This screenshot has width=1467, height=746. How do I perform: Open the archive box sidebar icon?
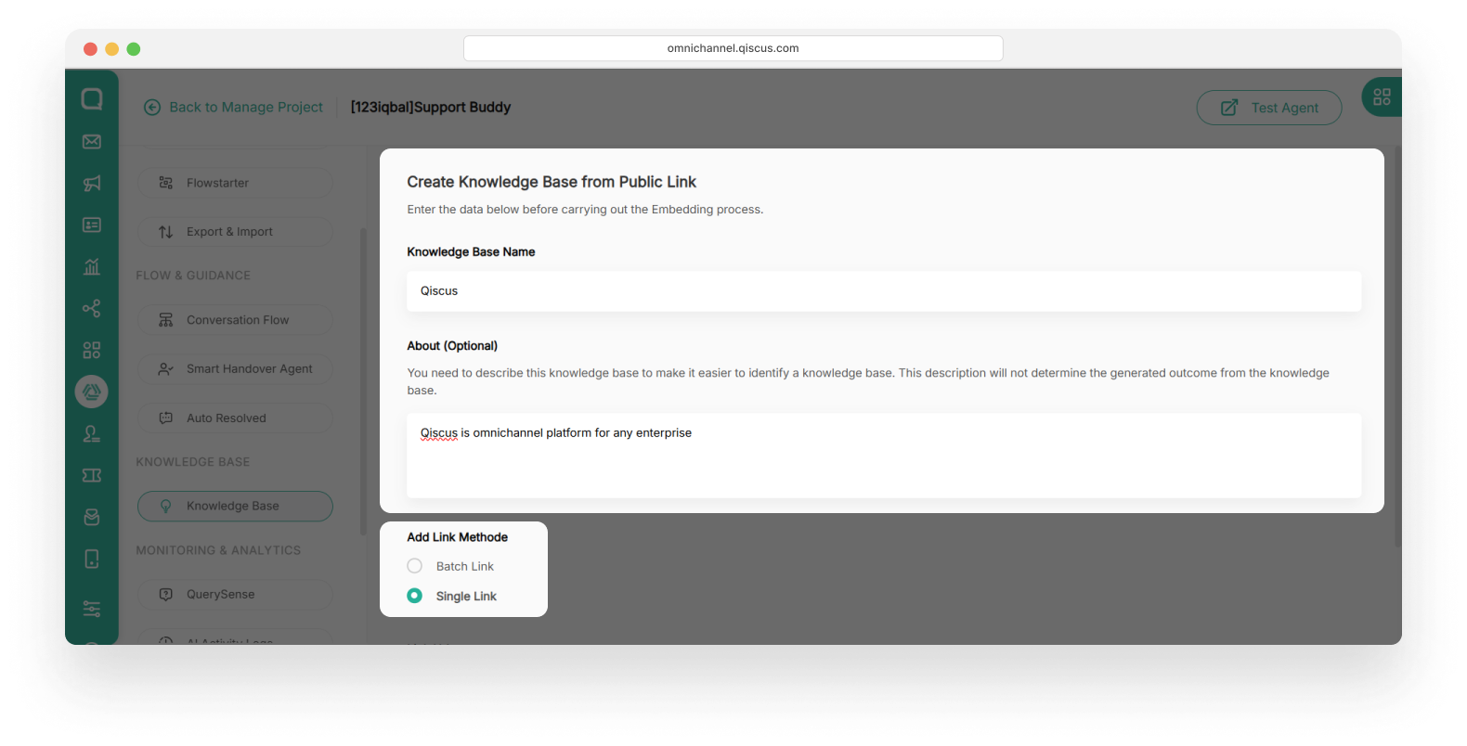(x=92, y=517)
